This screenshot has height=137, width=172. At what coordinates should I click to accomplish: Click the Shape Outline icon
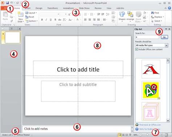(x=144, y=17)
